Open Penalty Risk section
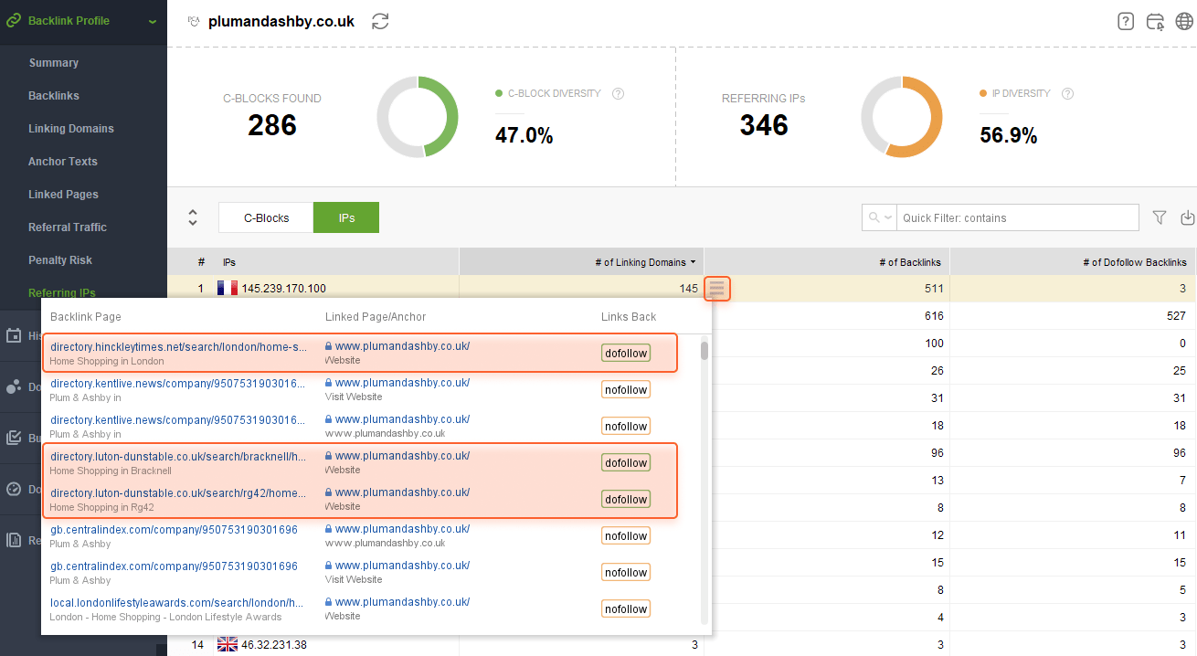 [x=60, y=260]
